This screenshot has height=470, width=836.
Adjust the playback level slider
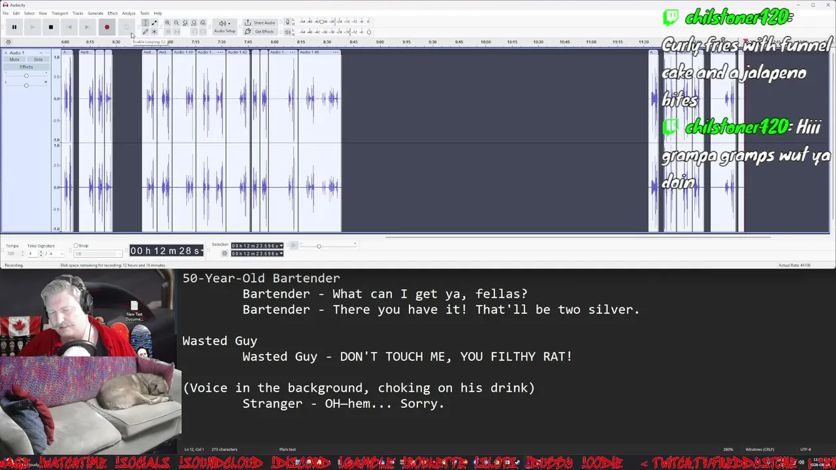[368, 31]
